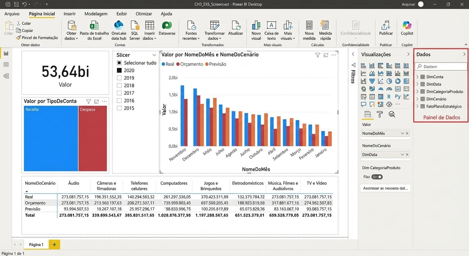This screenshot has height=256, width=469.
Task: Click the Atualizar refresh icon
Action: point(235,26)
